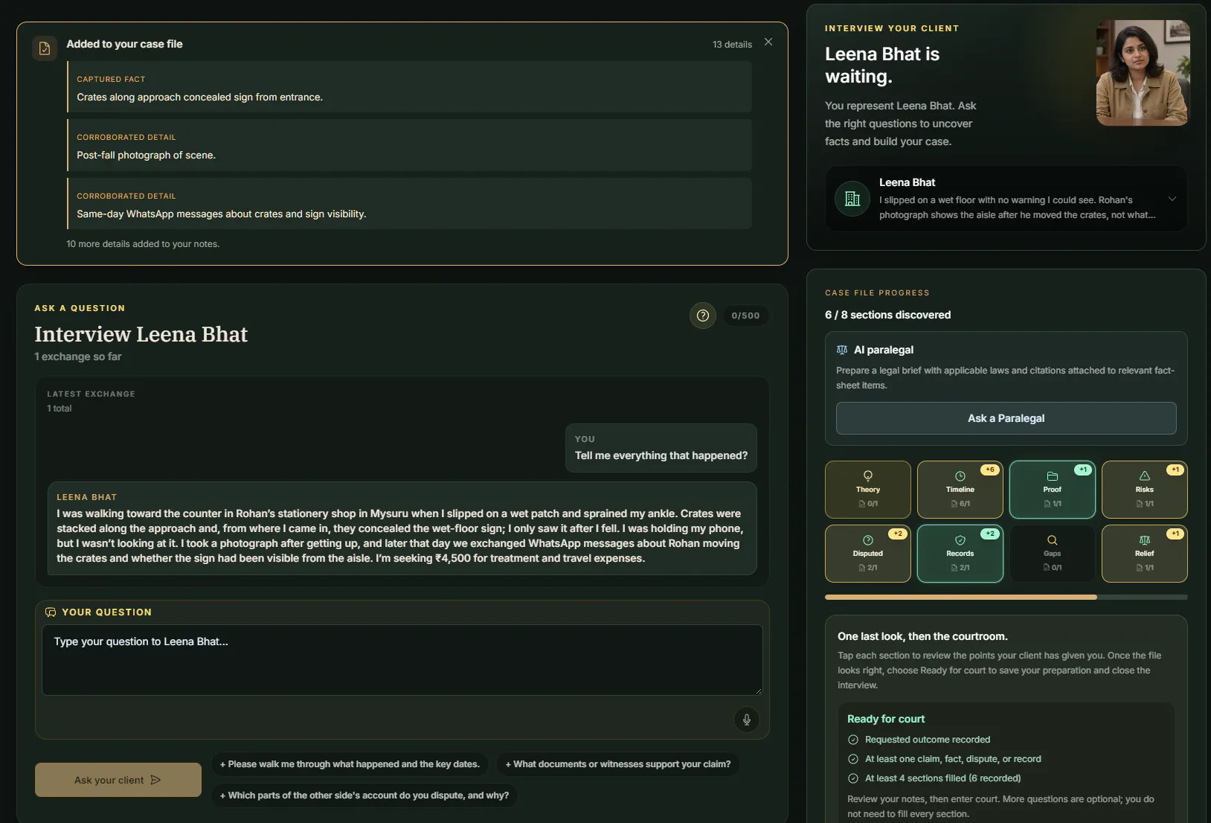Select the 'Post-fall photograph of scene' detail
The image size is (1211, 823).
point(409,145)
